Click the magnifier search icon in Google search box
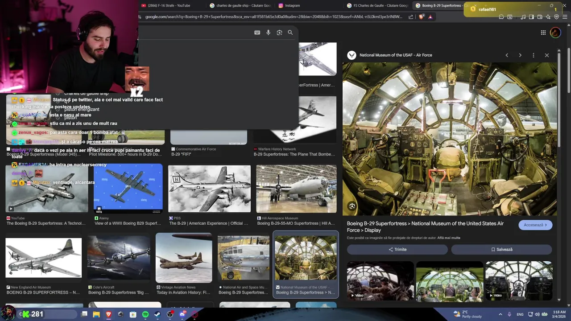571x321 pixels. (290, 33)
